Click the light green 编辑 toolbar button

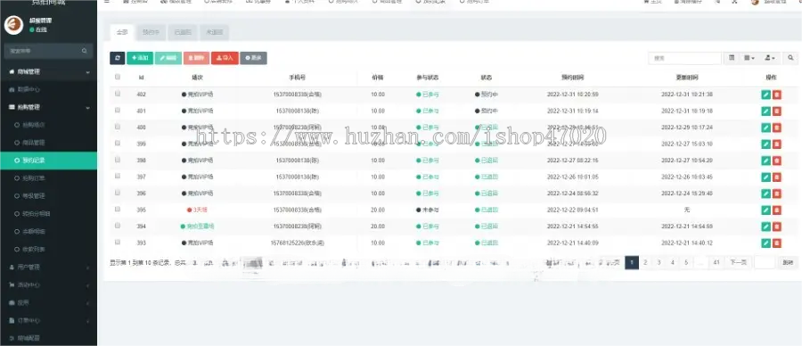pos(168,58)
